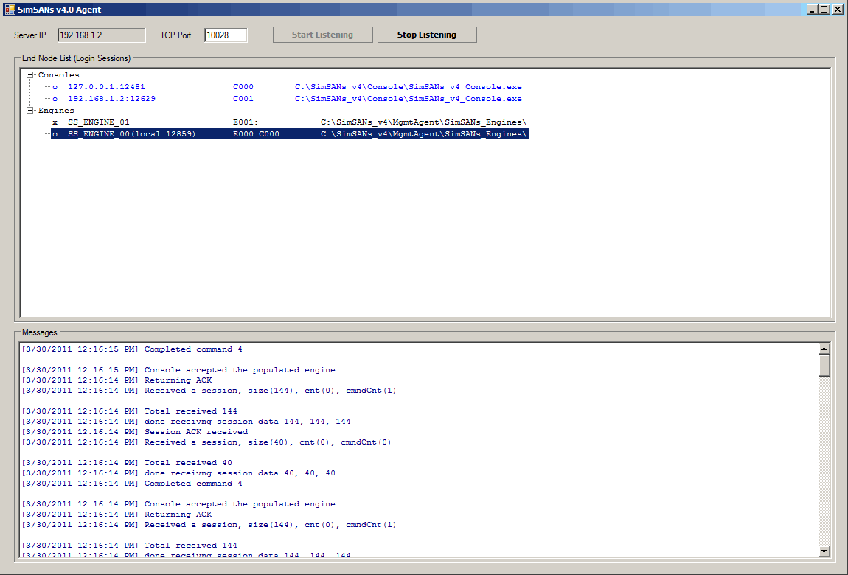The height and width of the screenshot is (575, 848).
Task: Collapse the Consoles tree node
Action: 30,75
